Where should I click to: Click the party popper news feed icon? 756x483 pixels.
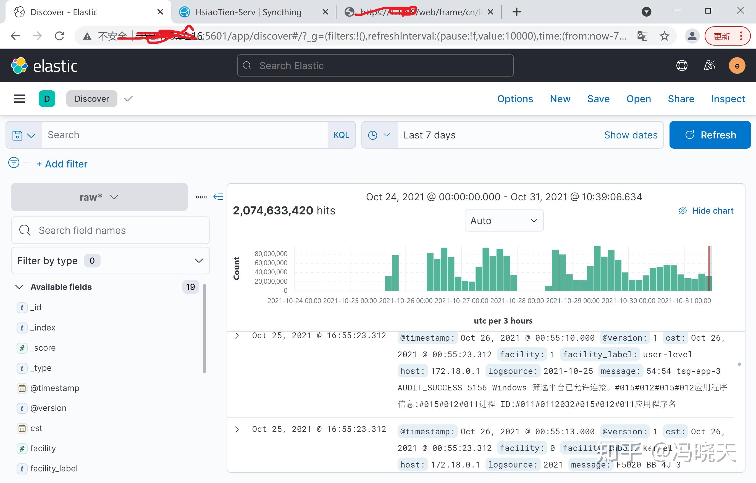click(709, 66)
